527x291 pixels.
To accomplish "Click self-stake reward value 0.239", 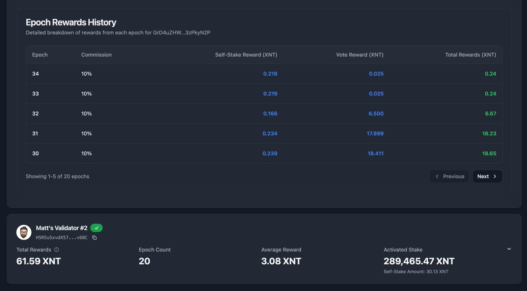I will (x=270, y=154).
